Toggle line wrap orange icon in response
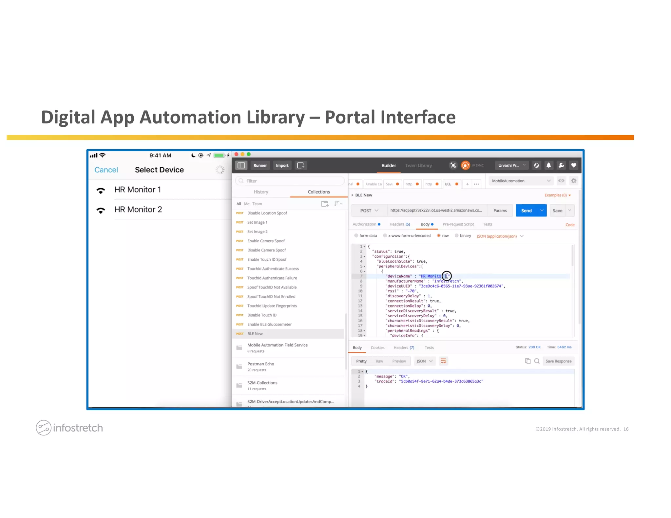671x518 pixels. pos(443,361)
